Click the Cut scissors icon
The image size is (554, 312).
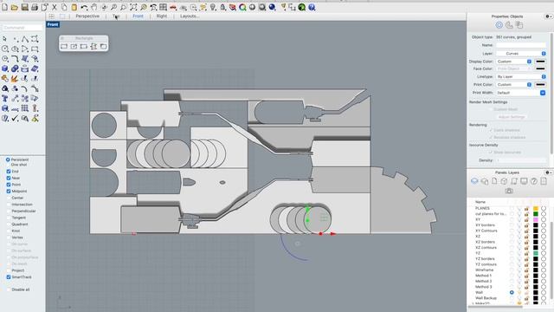(54, 7)
